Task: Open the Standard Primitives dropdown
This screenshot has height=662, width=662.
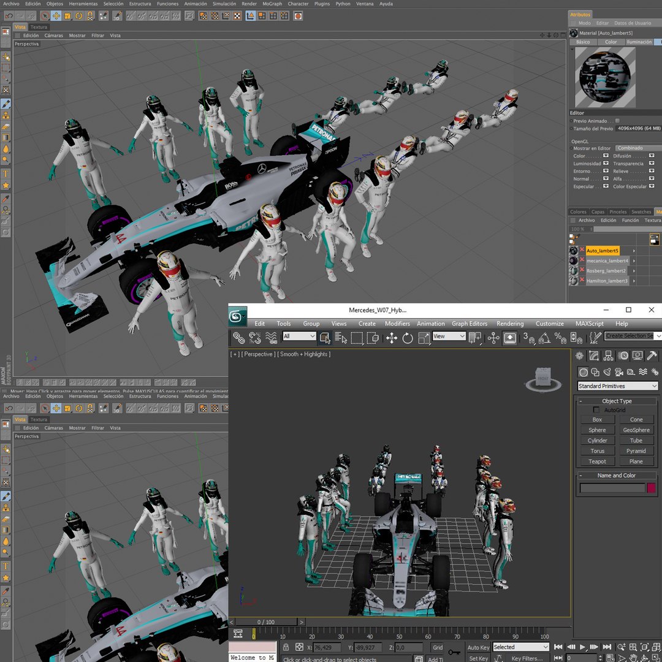Action: 617,386
